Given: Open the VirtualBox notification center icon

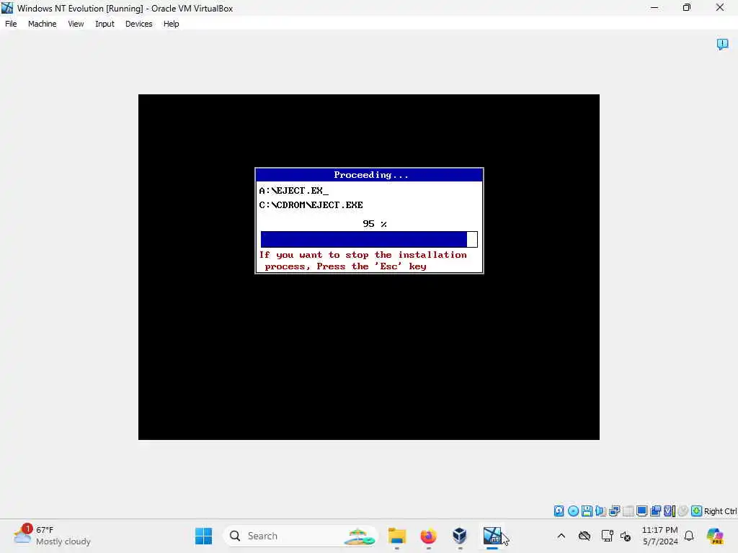Looking at the screenshot, I should [x=722, y=44].
